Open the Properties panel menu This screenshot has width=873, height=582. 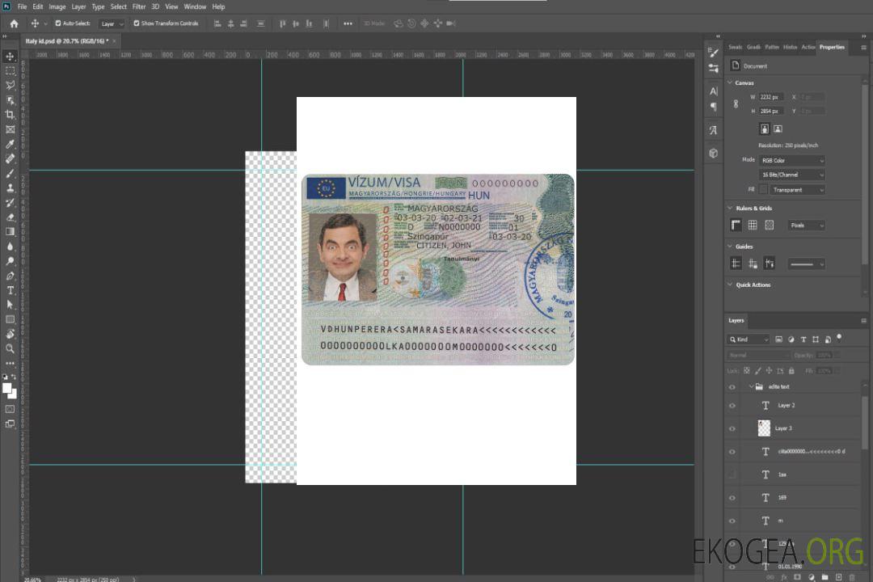pos(863,48)
